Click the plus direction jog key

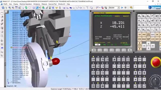135,79
